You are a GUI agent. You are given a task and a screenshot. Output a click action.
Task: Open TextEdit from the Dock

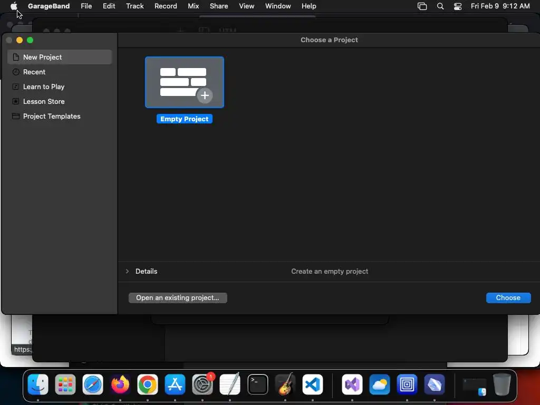coord(230,384)
